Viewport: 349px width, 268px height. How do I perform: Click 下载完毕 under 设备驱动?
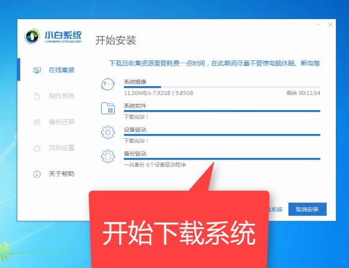(136, 141)
